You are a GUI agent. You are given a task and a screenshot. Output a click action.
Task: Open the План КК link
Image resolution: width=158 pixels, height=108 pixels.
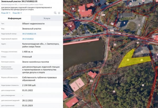click(x=17, y=13)
